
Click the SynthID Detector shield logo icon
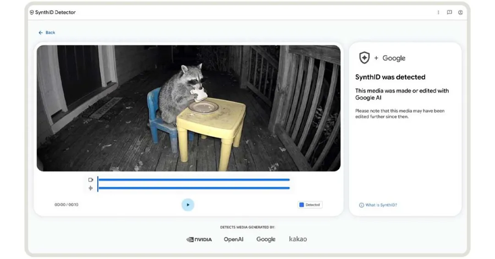click(x=32, y=12)
